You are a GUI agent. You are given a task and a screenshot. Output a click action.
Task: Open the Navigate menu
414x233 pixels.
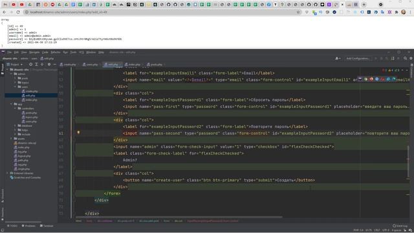coord(34,52)
